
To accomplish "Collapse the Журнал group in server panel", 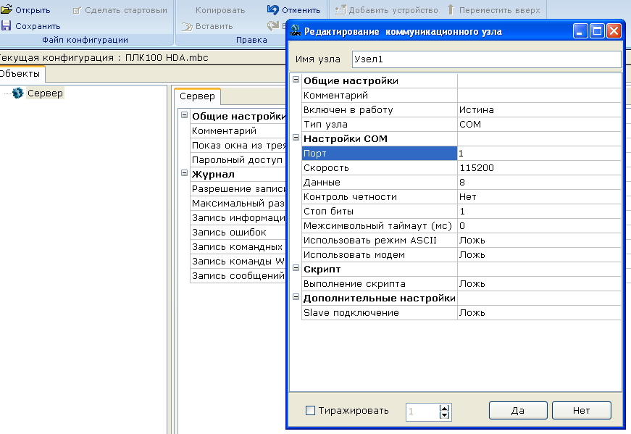I will tap(184, 173).
